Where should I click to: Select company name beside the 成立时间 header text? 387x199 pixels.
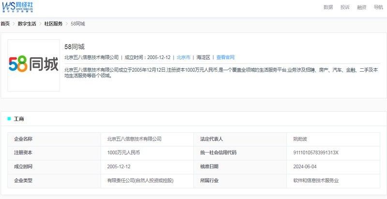point(91,58)
